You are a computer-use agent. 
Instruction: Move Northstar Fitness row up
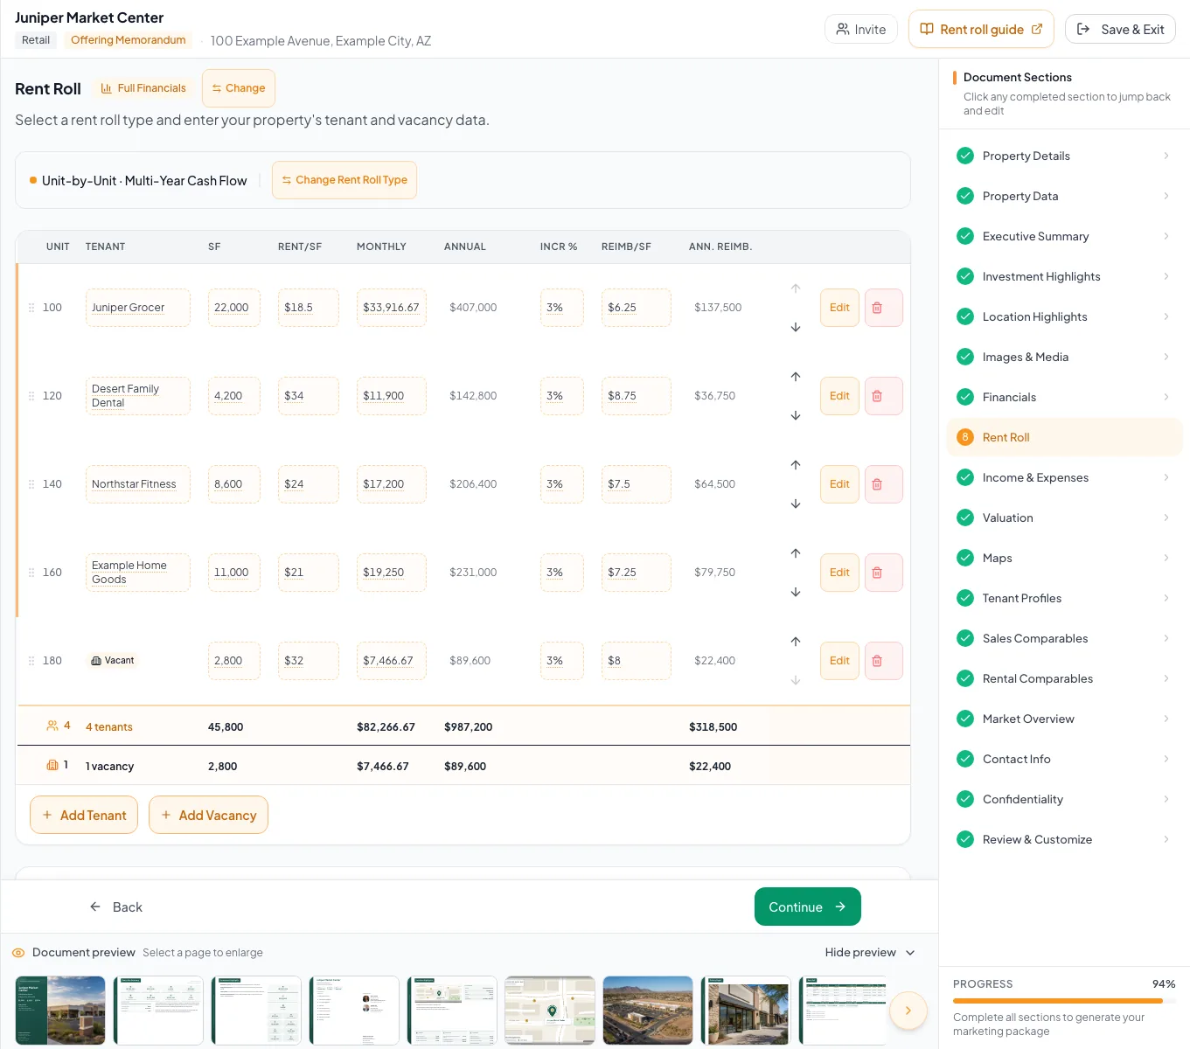pyautogui.click(x=796, y=465)
